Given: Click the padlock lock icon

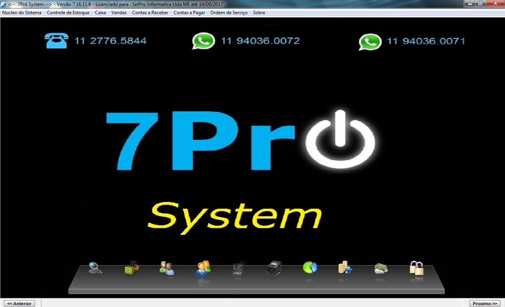Looking at the screenshot, I should pyautogui.click(x=416, y=267).
